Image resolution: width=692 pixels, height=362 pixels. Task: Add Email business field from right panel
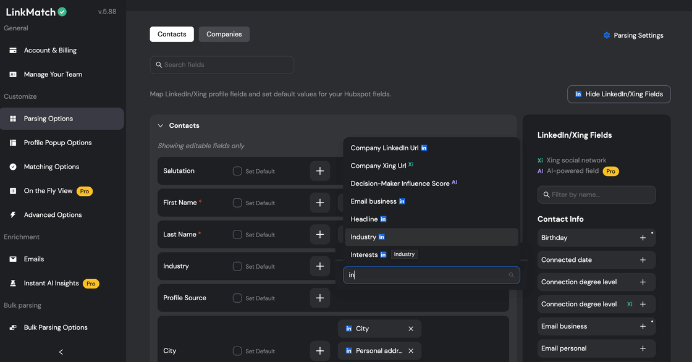(643, 326)
